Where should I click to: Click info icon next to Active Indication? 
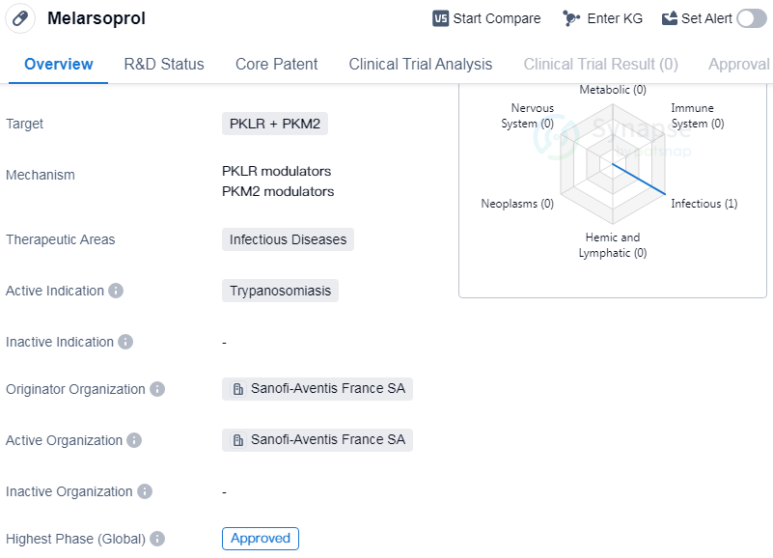(x=116, y=291)
